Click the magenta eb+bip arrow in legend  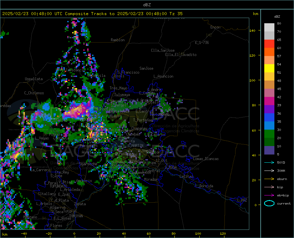point(269,195)
